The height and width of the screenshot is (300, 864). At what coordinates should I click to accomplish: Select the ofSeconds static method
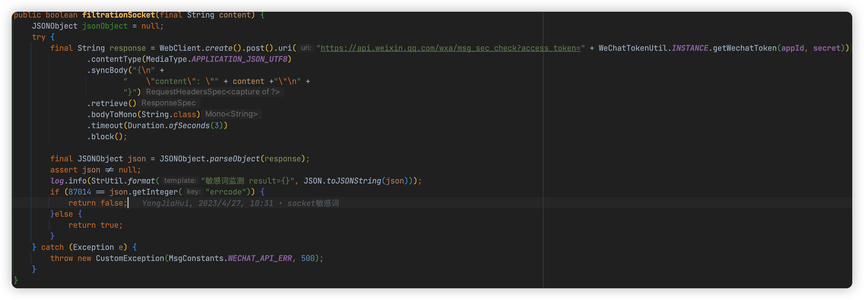pyautogui.click(x=189, y=126)
